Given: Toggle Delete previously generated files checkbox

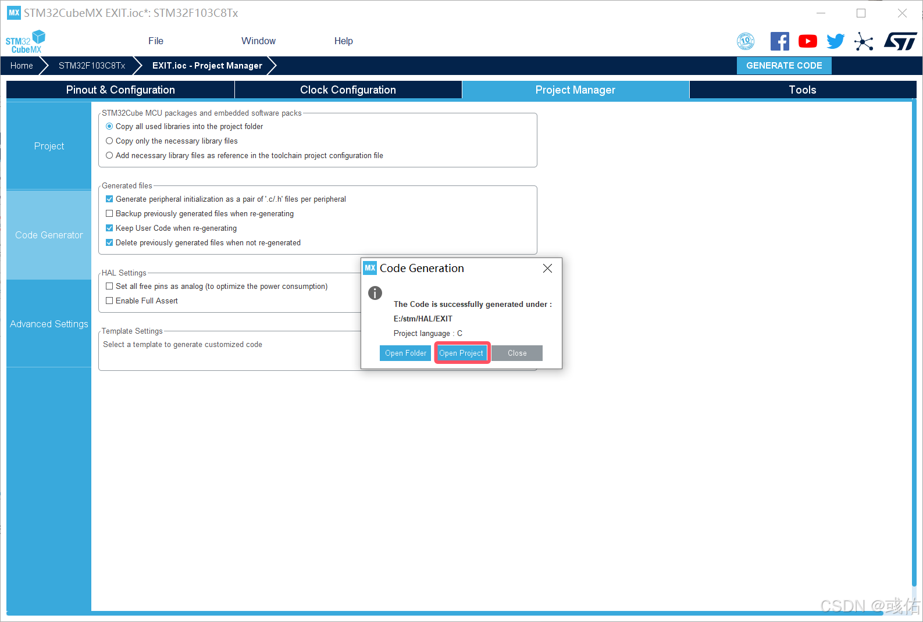Looking at the screenshot, I should coord(109,242).
